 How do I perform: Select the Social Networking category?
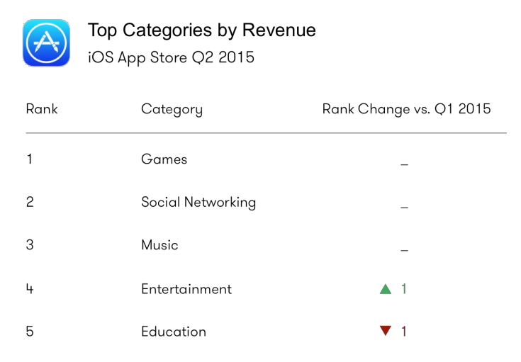198,202
